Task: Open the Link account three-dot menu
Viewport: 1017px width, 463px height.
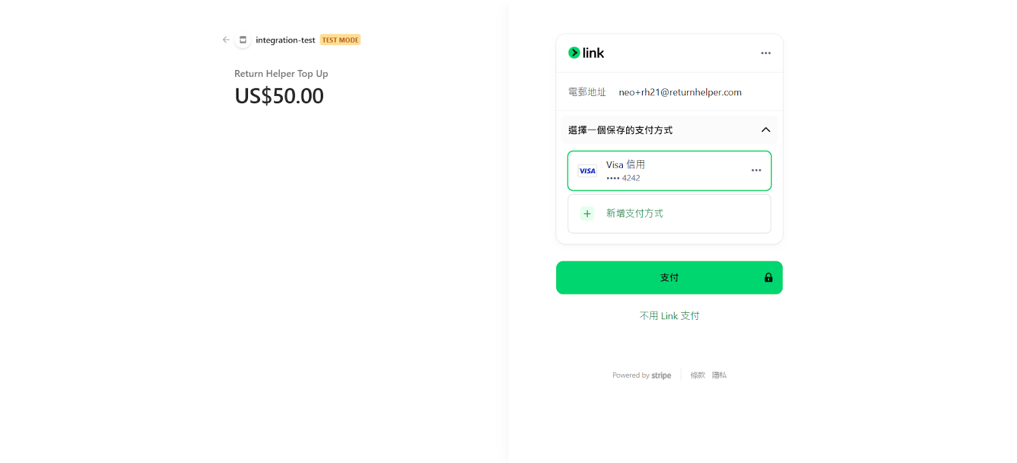Action: [x=765, y=53]
